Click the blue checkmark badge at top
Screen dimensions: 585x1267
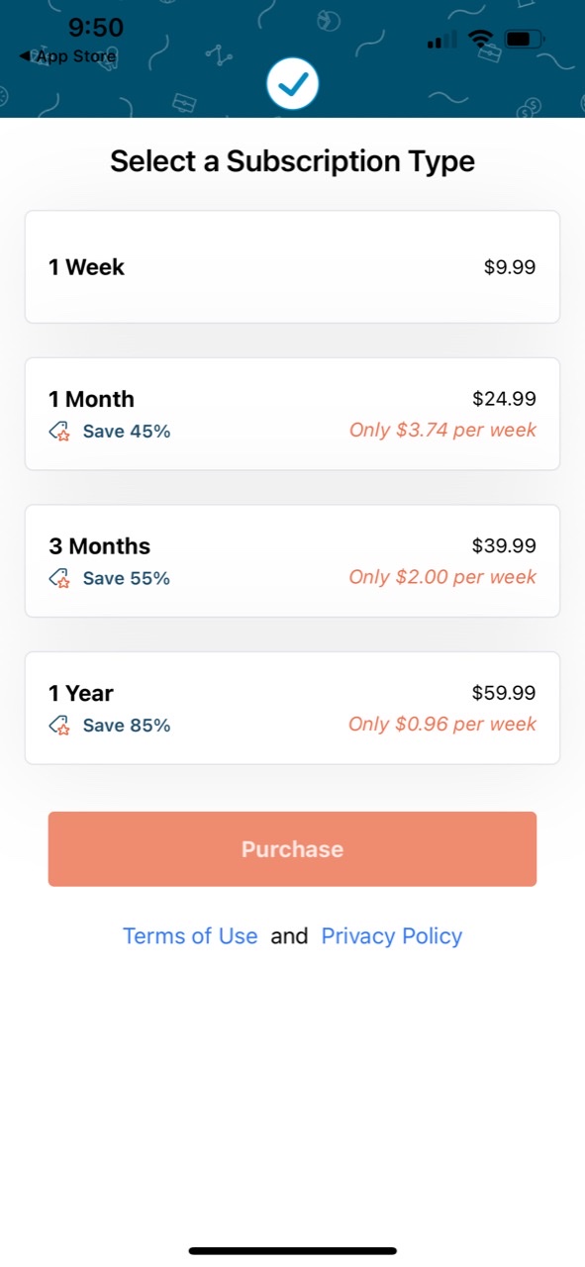pyautogui.click(x=292, y=83)
